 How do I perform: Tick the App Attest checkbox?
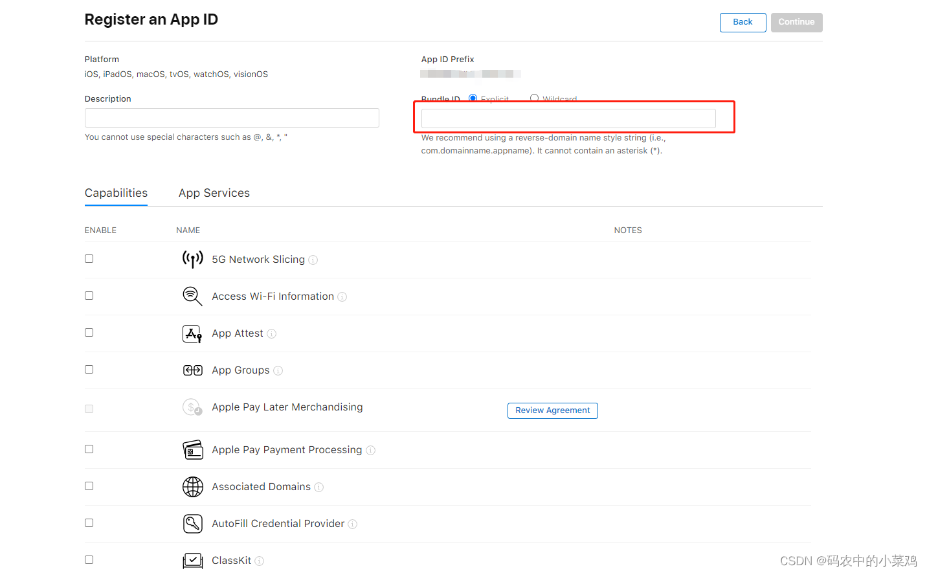coord(89,333)
